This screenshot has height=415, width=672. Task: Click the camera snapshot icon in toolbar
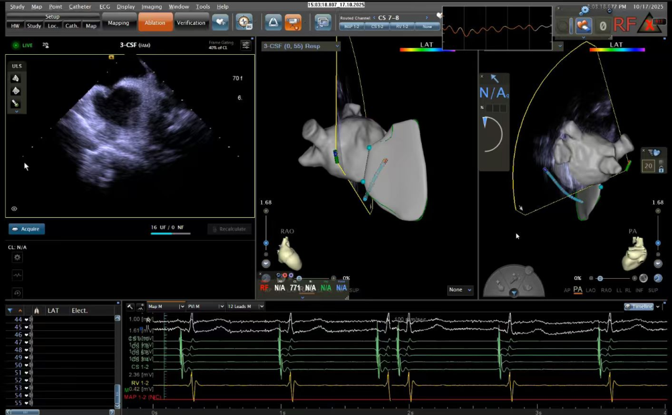point(292,22)
